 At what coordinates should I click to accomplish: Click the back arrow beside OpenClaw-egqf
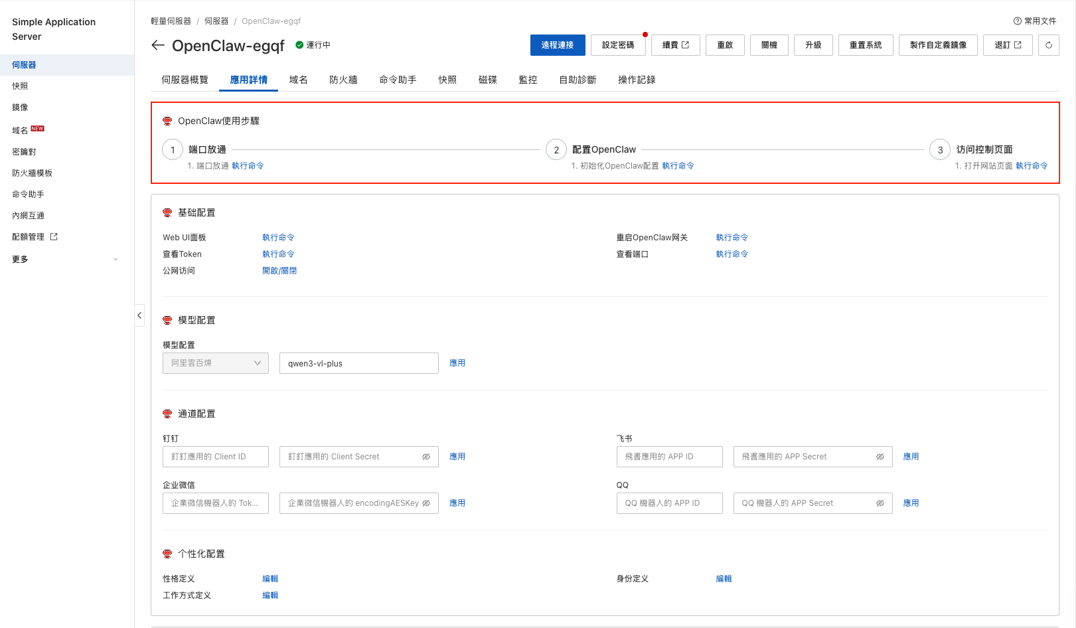click(x=157, y=45)
